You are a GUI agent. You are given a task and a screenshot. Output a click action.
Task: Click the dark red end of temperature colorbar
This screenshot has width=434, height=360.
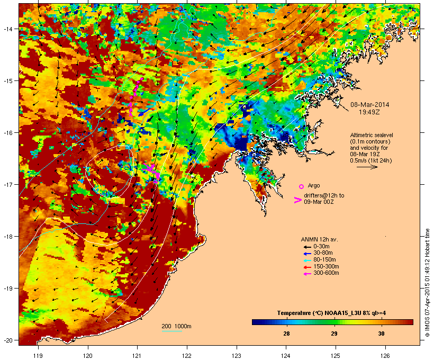coord(410,322)
